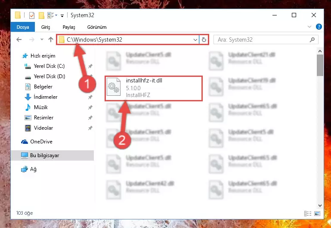Open the recent locations dropdown arrow
Screen dimensions: 331x228
(x=42, y=40)
